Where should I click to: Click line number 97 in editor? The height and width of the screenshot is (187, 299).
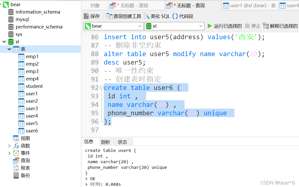coord(95,130)
